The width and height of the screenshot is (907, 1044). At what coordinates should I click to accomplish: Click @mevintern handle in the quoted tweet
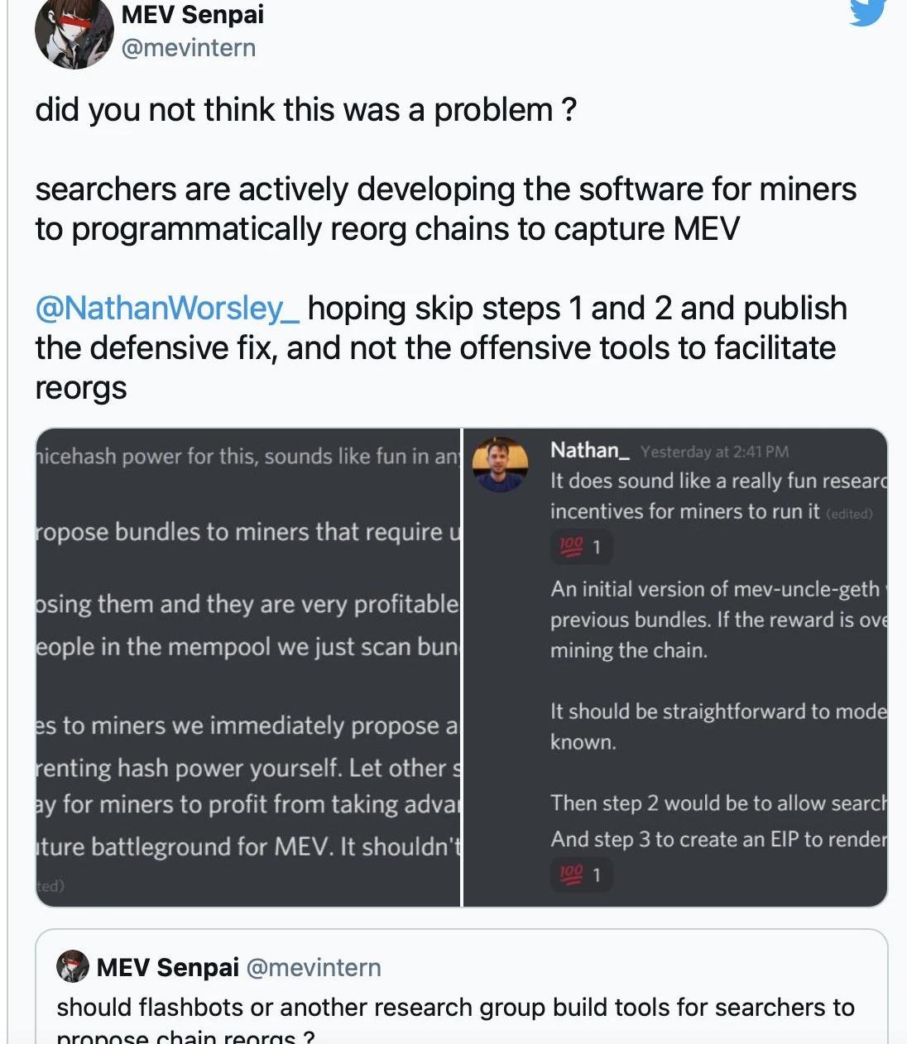(x=314, y=967)
